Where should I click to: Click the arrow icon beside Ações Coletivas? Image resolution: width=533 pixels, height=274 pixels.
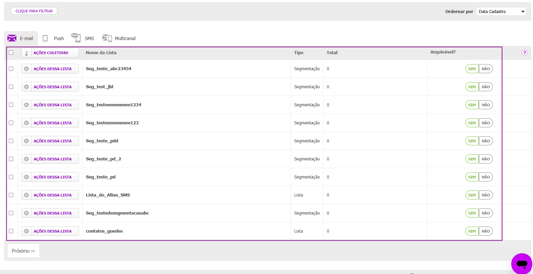26,53
